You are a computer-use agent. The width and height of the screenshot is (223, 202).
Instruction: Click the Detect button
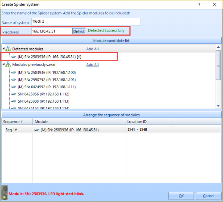point(79,31)
